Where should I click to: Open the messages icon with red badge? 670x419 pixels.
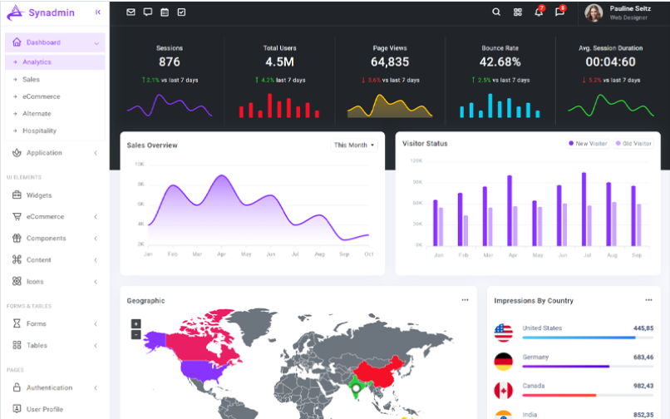559,12
